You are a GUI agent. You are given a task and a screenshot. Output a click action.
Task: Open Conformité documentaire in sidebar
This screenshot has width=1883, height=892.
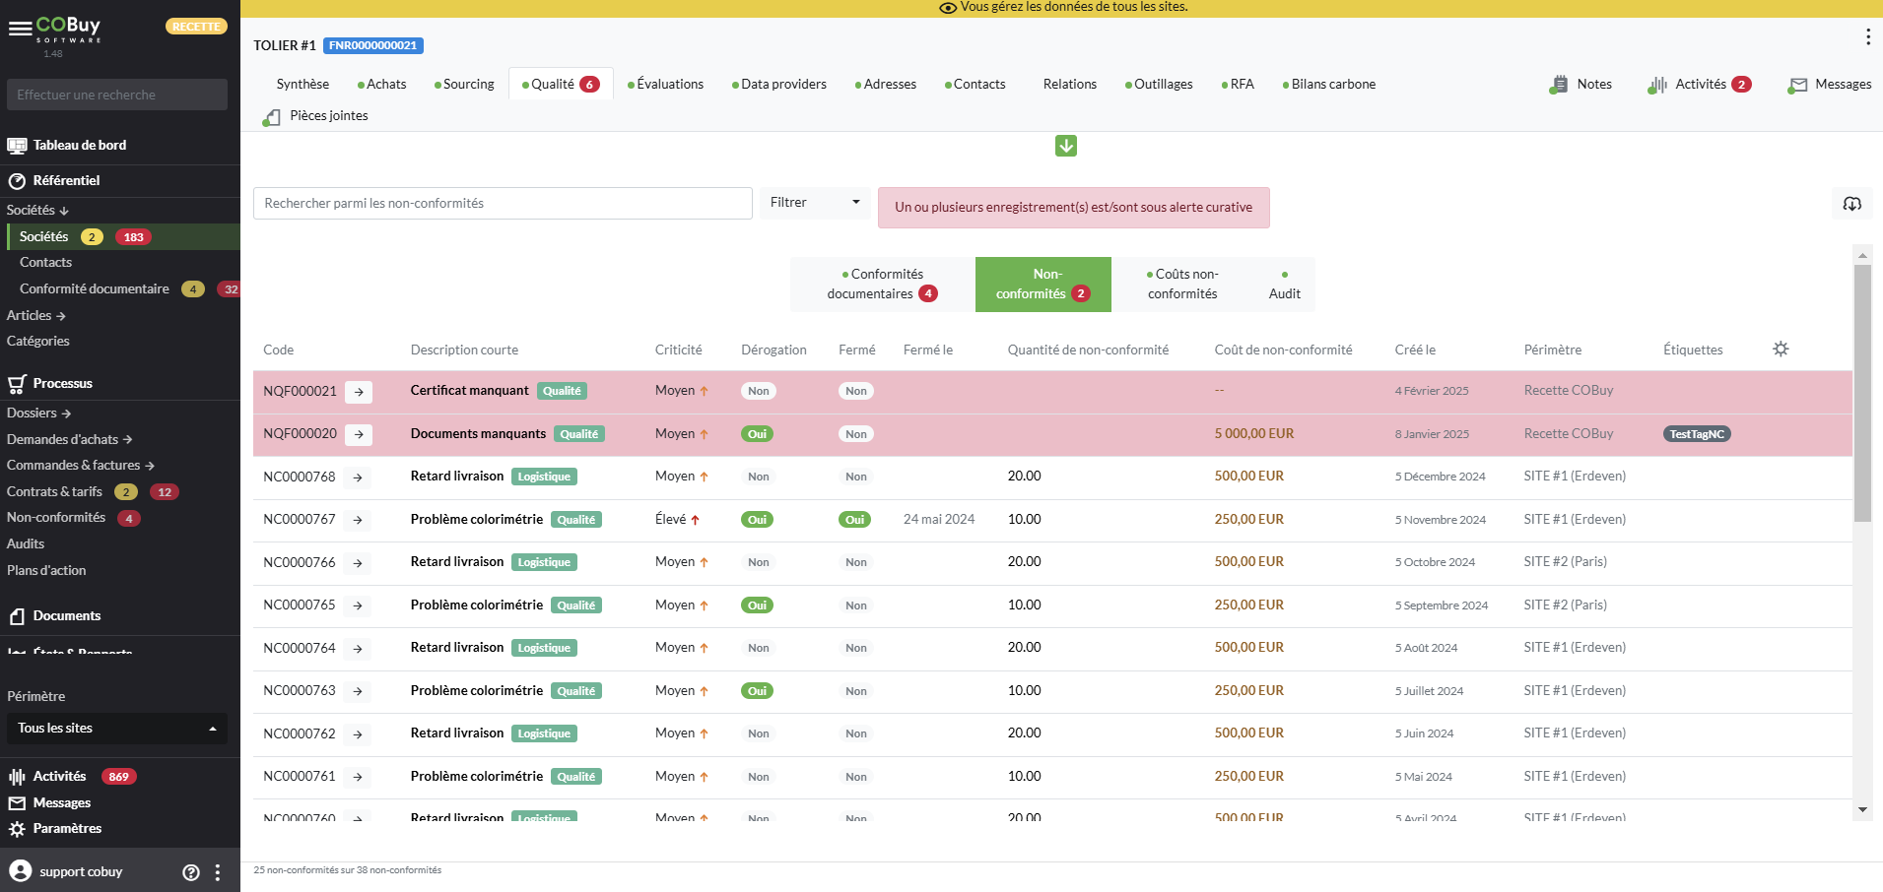[x=95, y=289]
